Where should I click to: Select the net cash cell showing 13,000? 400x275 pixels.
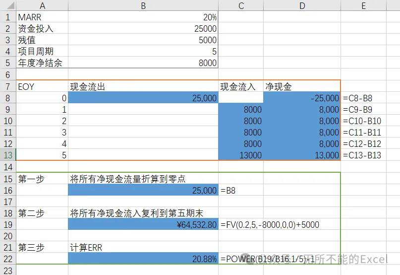click(302, 155)
